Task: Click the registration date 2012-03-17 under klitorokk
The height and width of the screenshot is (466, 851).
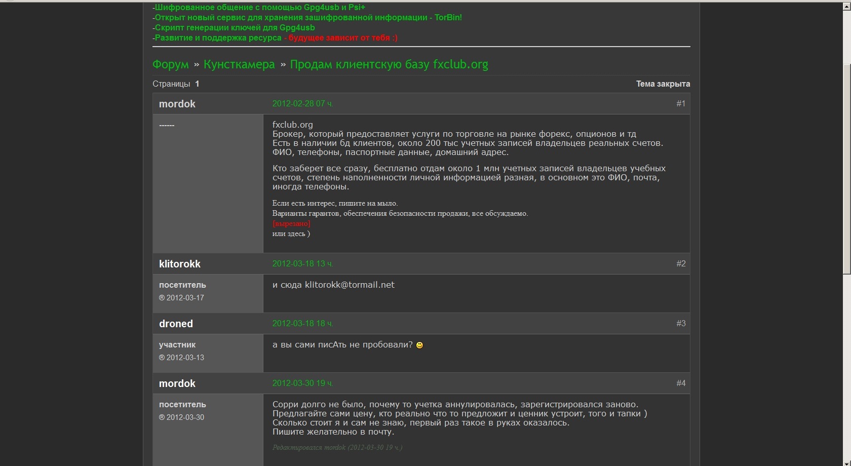Action: [185, 298]
